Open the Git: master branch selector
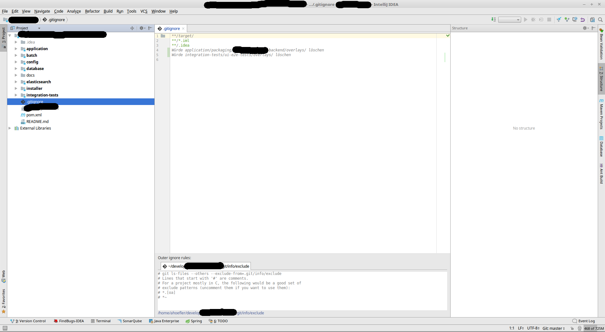 [553, 329]
